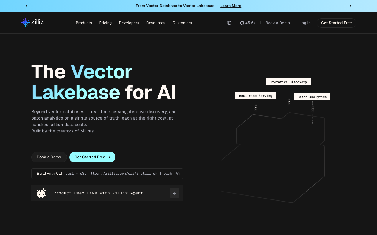Click the cyan Get Started Free button
The image size is (377, 235).
(x=92, y=157)
